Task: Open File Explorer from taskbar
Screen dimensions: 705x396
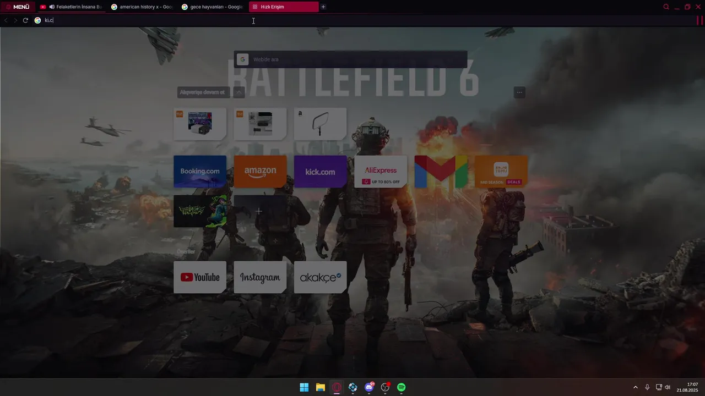Action: tap(321, 387)
